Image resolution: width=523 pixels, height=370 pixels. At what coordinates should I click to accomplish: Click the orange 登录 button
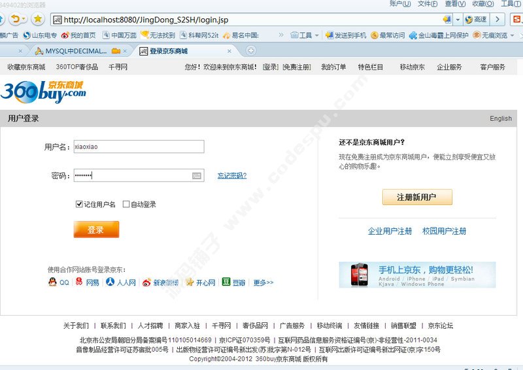(96, 229)
